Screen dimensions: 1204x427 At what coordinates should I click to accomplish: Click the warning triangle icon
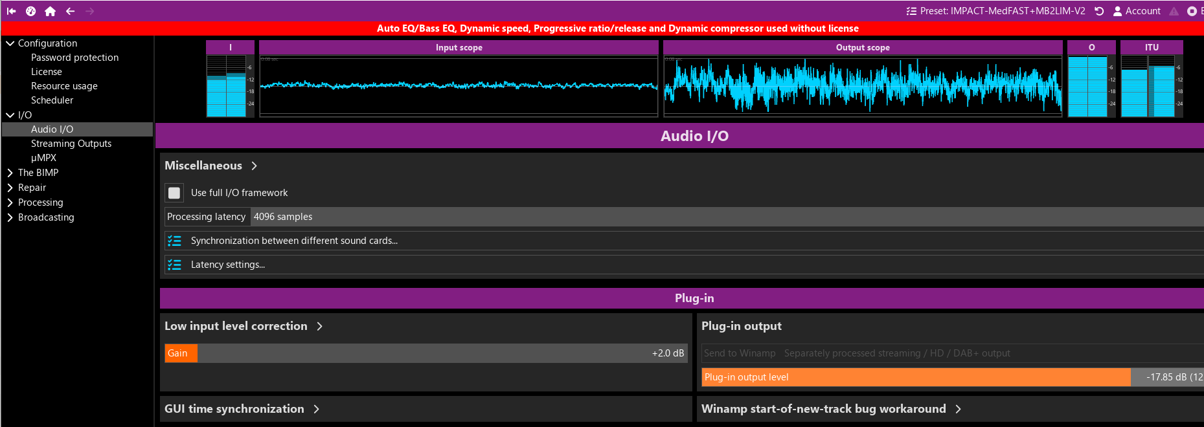pos(1174,11)
